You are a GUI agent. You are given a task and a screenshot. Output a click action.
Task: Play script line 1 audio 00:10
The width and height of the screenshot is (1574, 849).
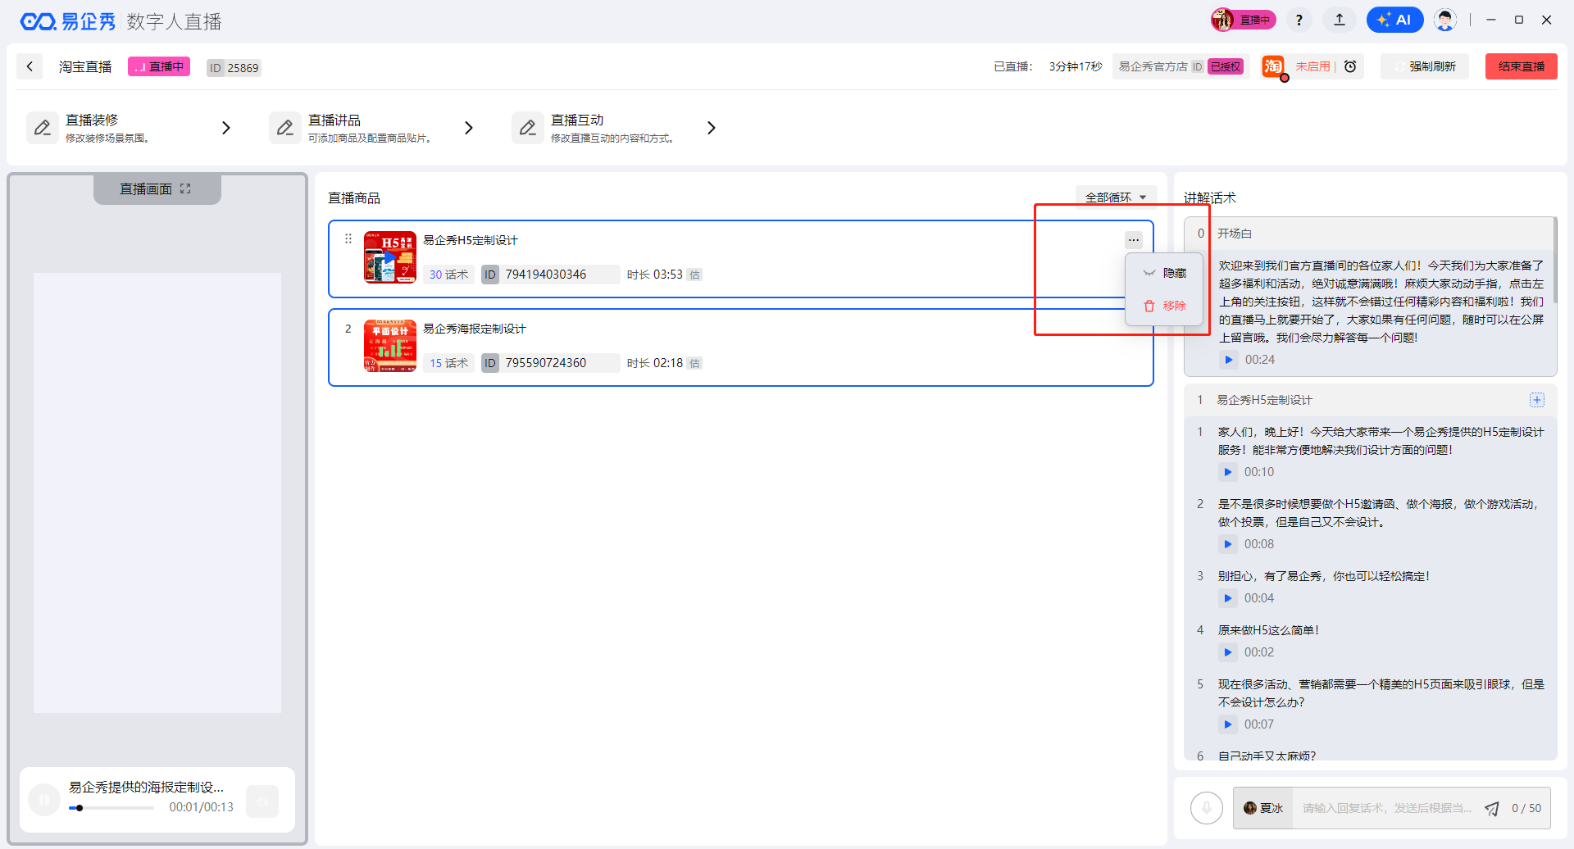(x=1227, y=472)
